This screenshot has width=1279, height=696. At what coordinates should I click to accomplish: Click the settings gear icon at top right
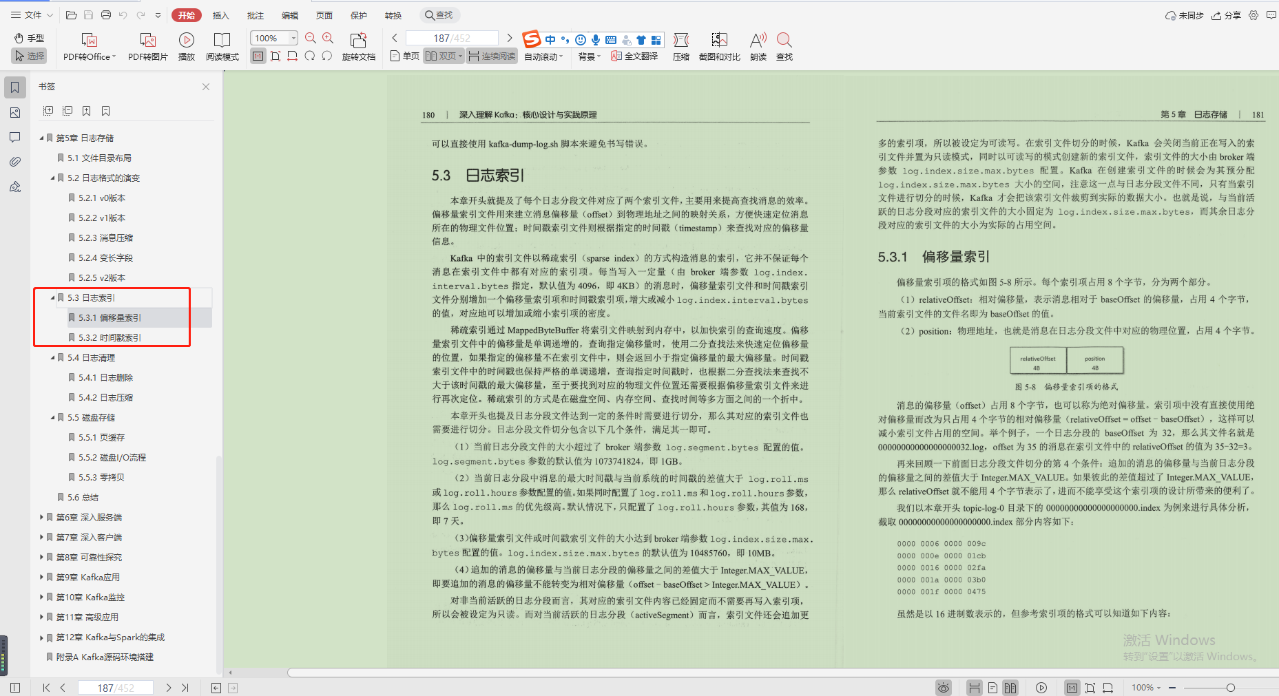[1254, 15]
